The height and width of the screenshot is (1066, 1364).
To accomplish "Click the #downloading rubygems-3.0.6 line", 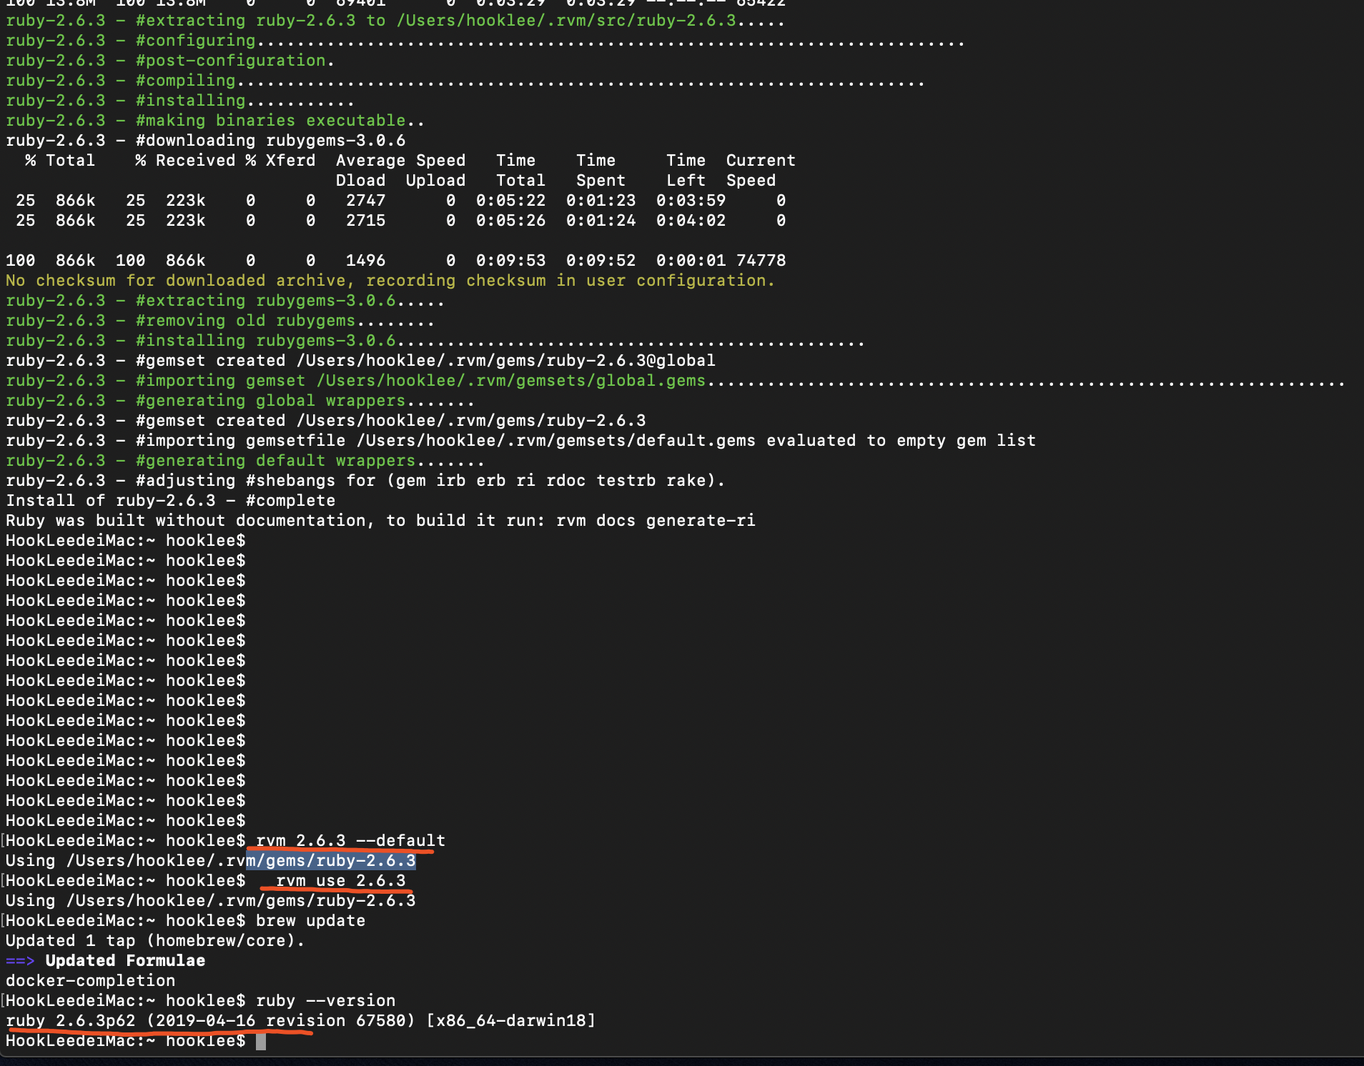I will 205,141.
